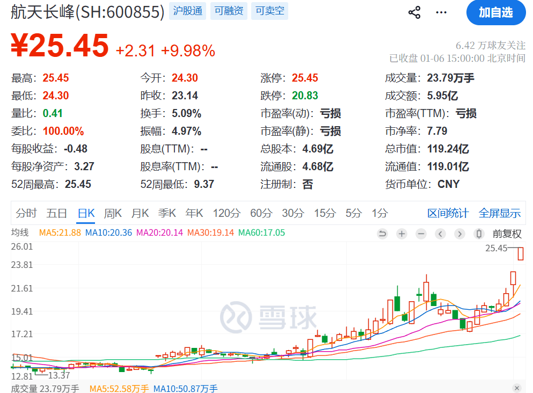Enable 全屏显示 fullscreen display
The image size is (533, 393).
coord(499,213)
